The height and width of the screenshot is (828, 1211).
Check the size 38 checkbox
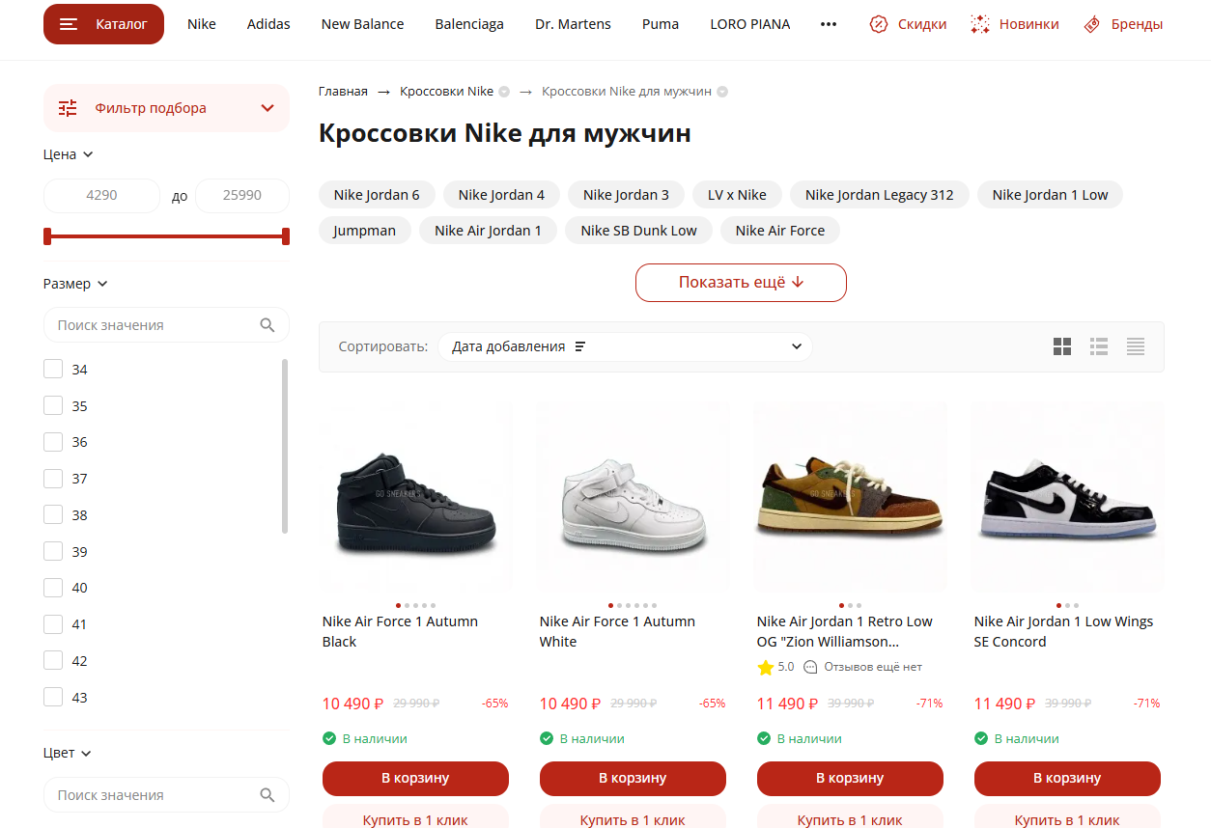click(x=53, y=515)
